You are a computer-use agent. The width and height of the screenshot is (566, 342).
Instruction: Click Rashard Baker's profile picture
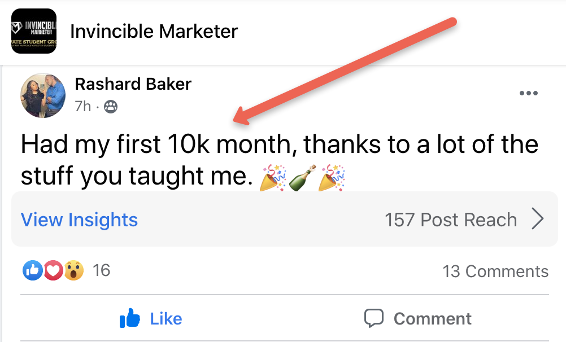43,95
